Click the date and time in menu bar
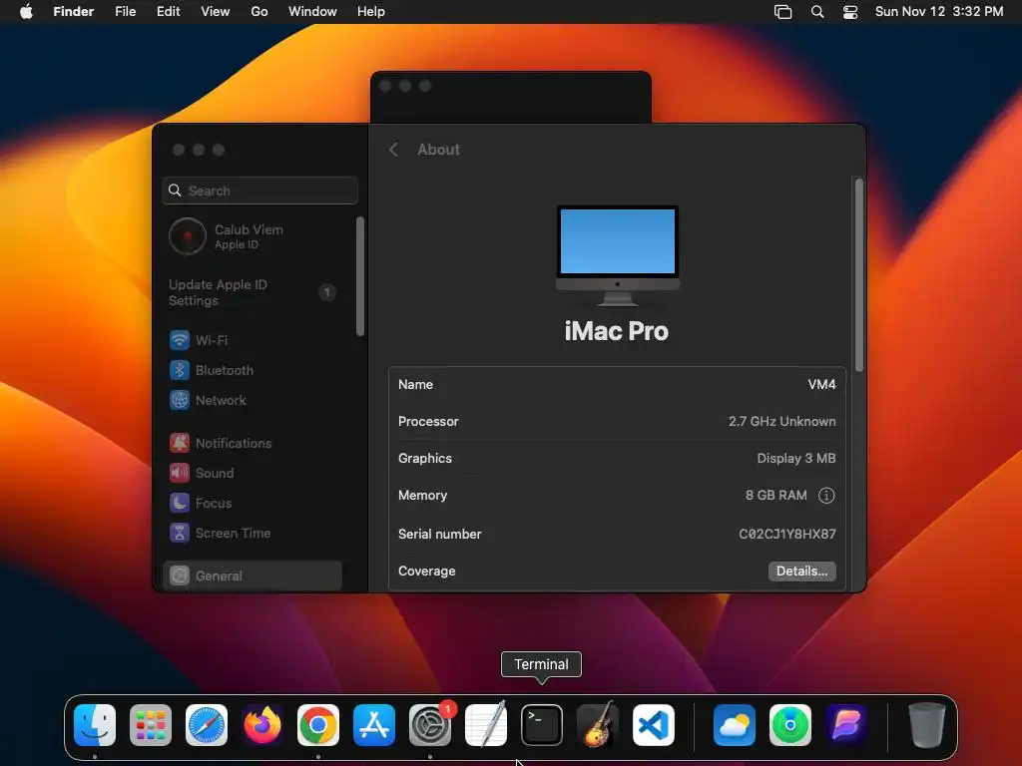This screenshot has height=766, width=1022. 938,11
